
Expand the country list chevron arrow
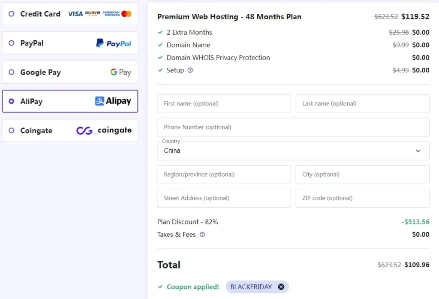pos(418,151)
